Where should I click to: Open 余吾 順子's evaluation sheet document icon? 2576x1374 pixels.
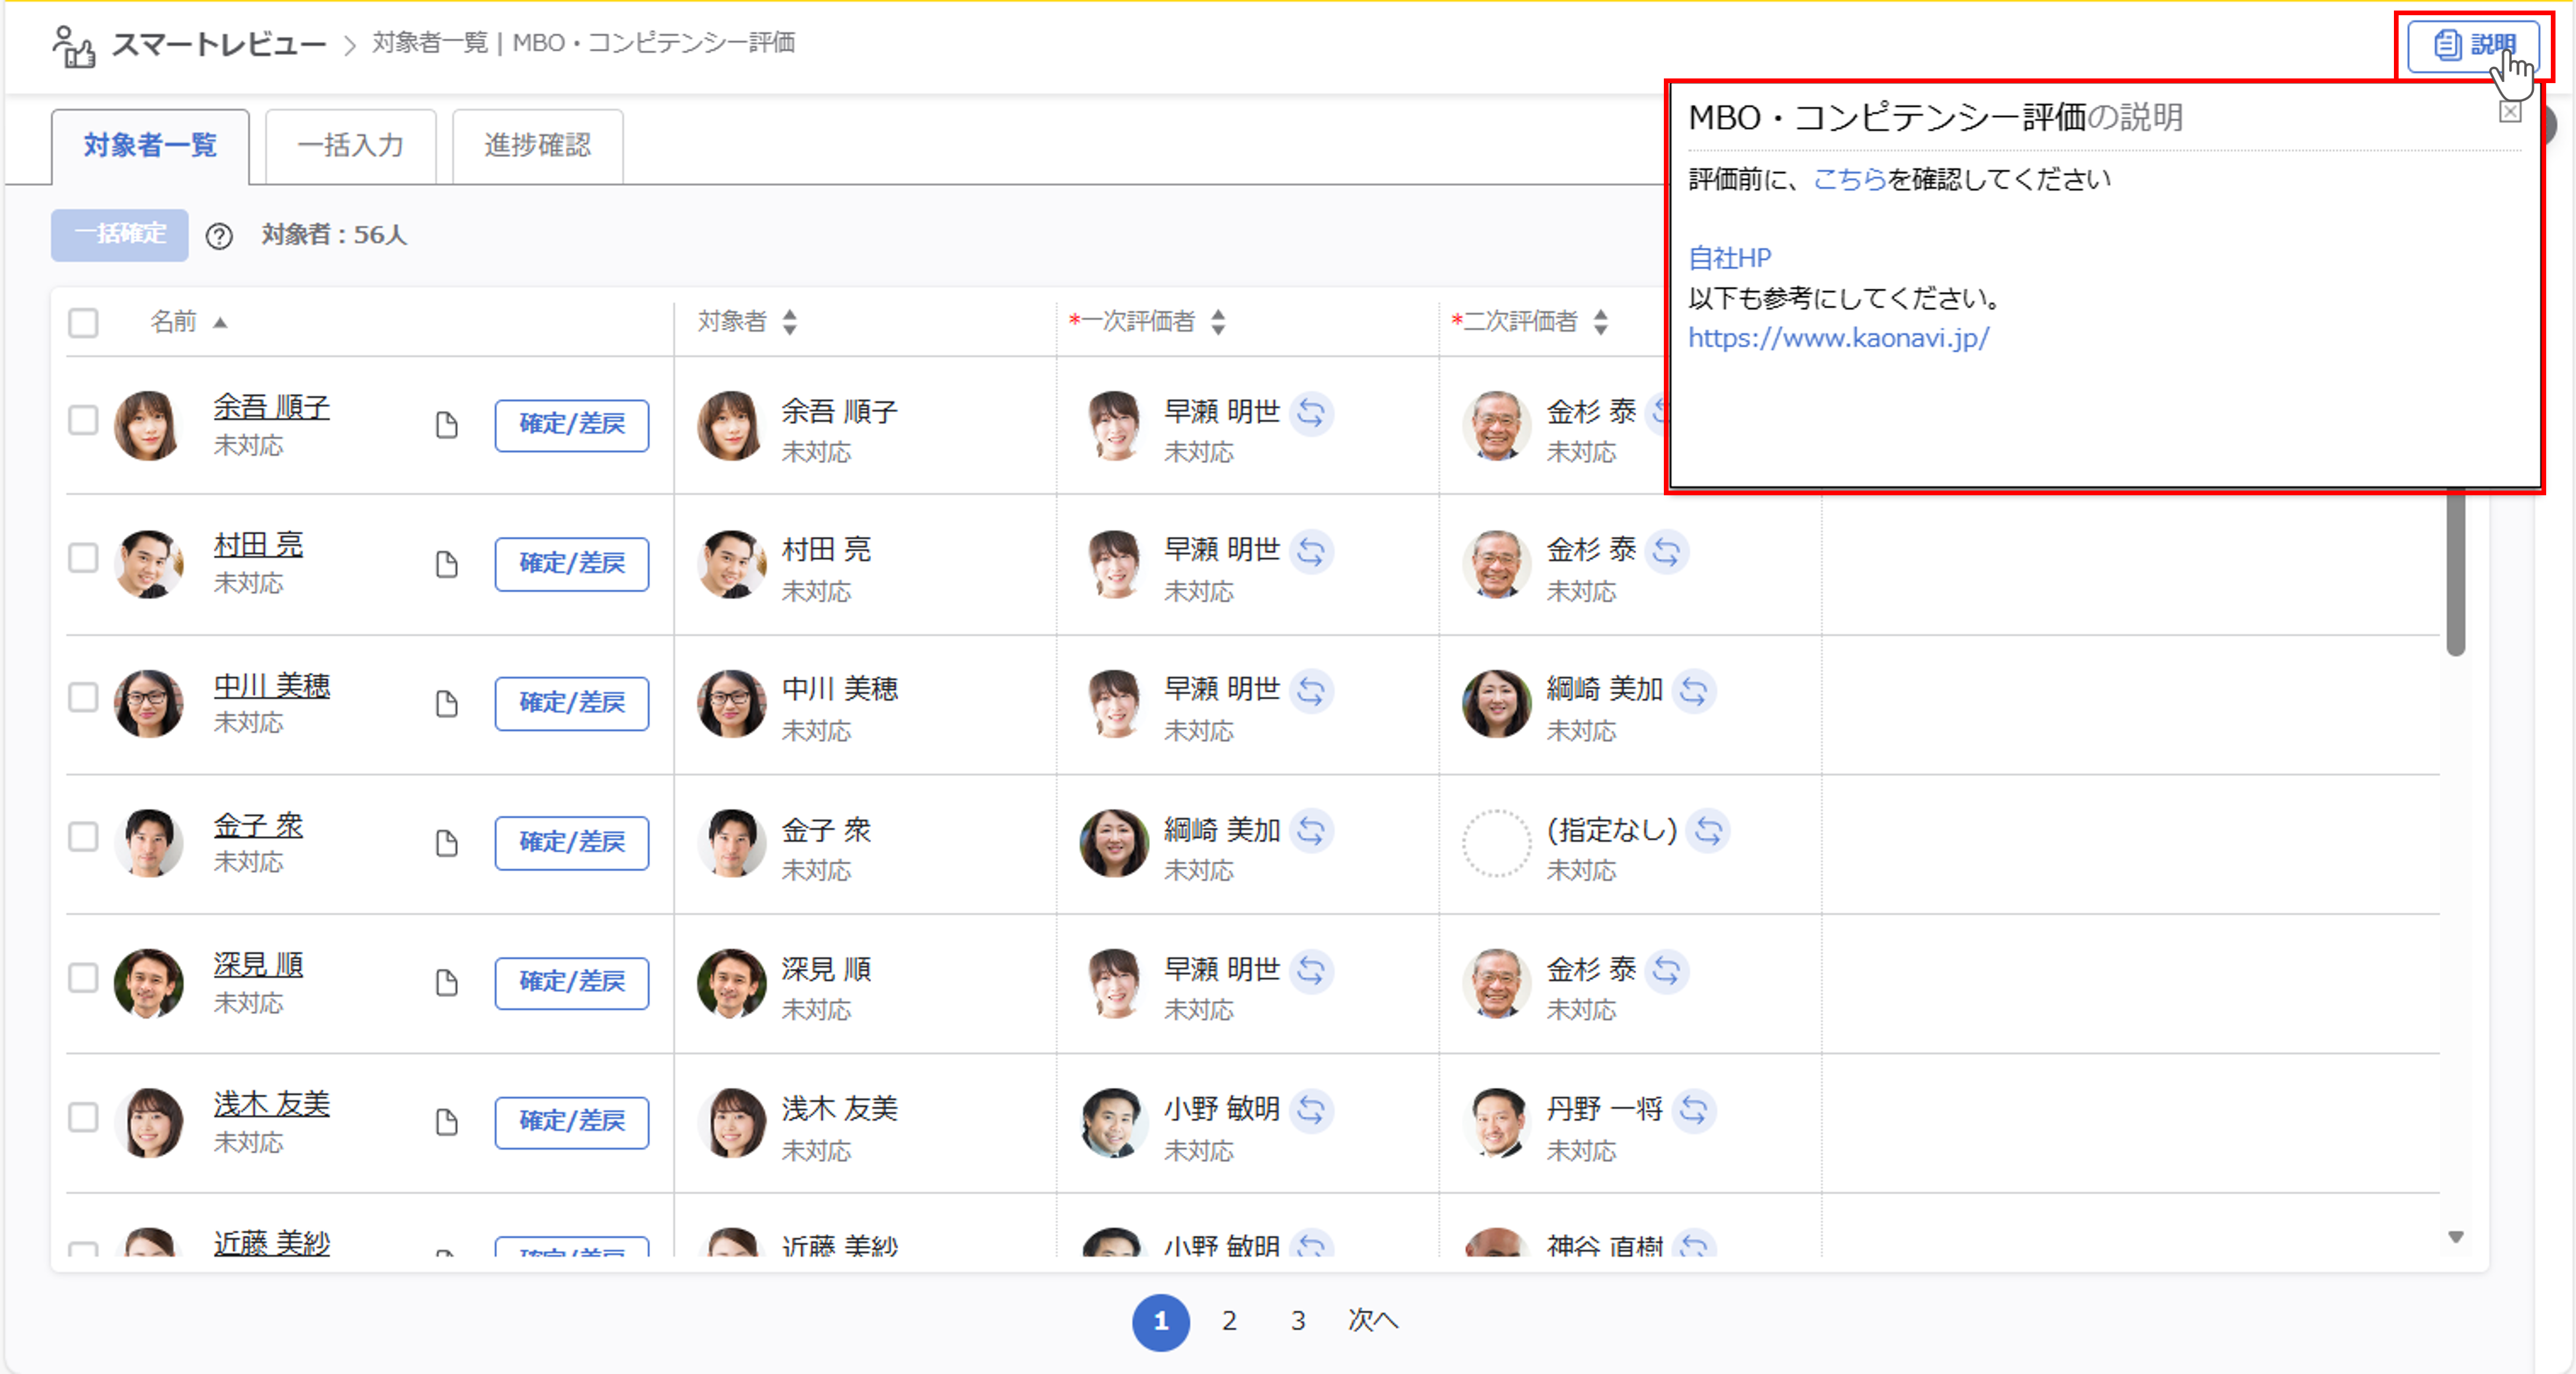[446, 425]
